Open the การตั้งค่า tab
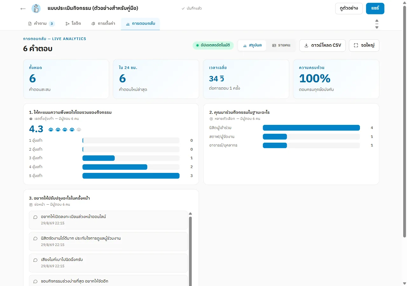This screenshot has width=407, height=286. point(103,24)
